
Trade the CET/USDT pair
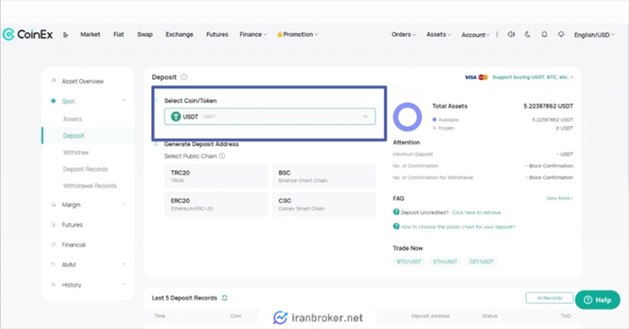482,262
